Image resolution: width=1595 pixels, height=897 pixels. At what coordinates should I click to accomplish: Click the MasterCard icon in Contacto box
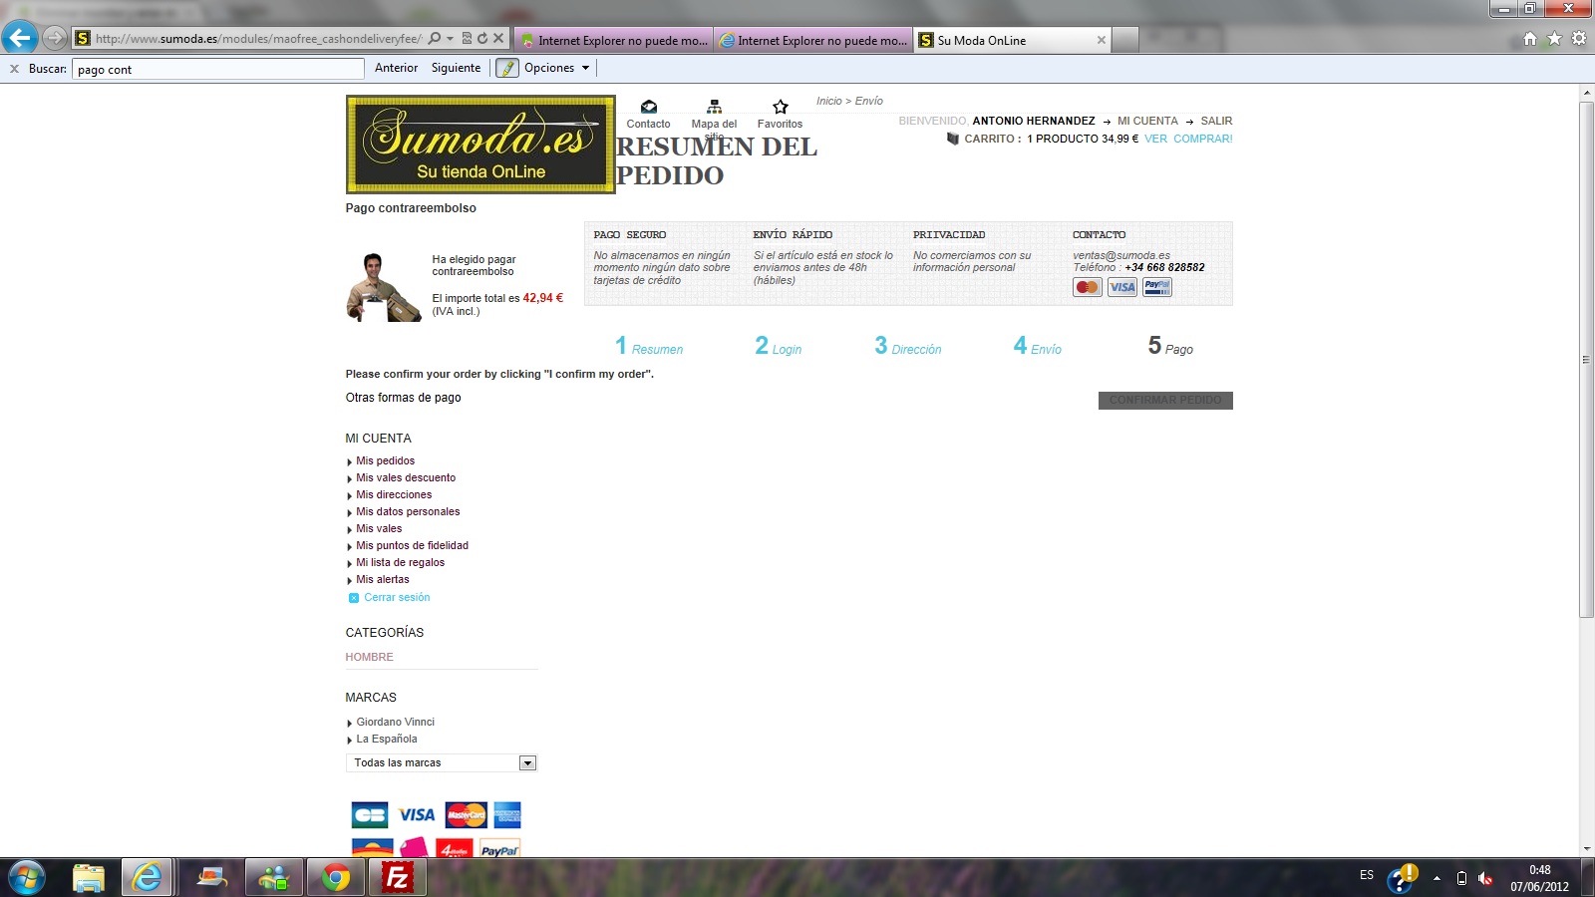click(x=1088, y=287)
